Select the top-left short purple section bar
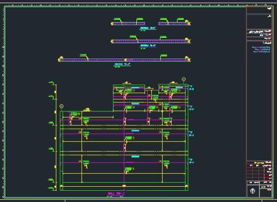The height and width of the screenshot is (202, 277). coord(129,23)
